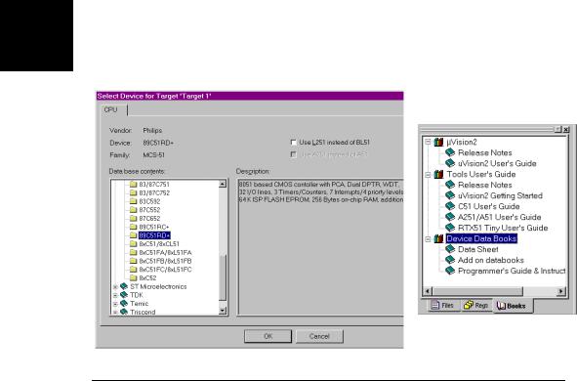Expand the TDK vendor node

coord(115,295)
